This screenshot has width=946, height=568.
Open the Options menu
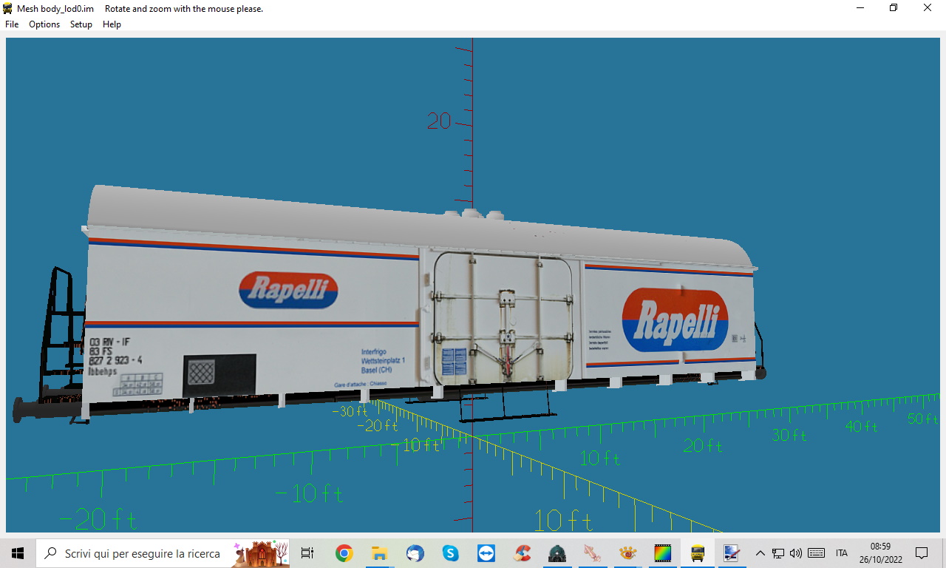[44, 24]
